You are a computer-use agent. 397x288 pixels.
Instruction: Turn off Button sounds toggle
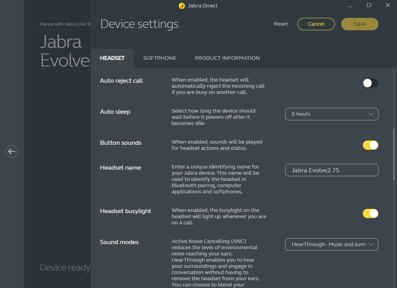370,145
